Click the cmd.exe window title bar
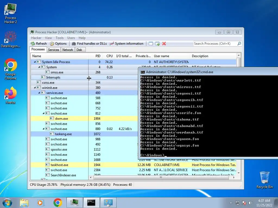The height and width of the screenshot is (208, 278). 208,72
